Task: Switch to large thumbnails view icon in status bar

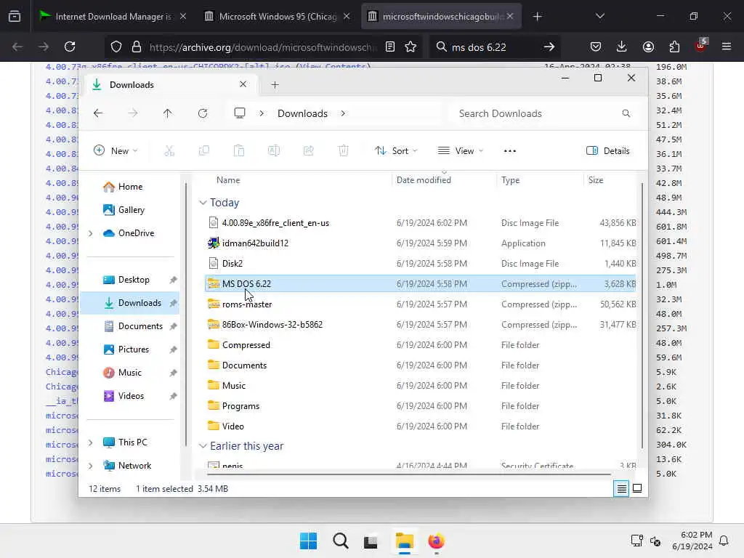Action: [x=637, y=488]
